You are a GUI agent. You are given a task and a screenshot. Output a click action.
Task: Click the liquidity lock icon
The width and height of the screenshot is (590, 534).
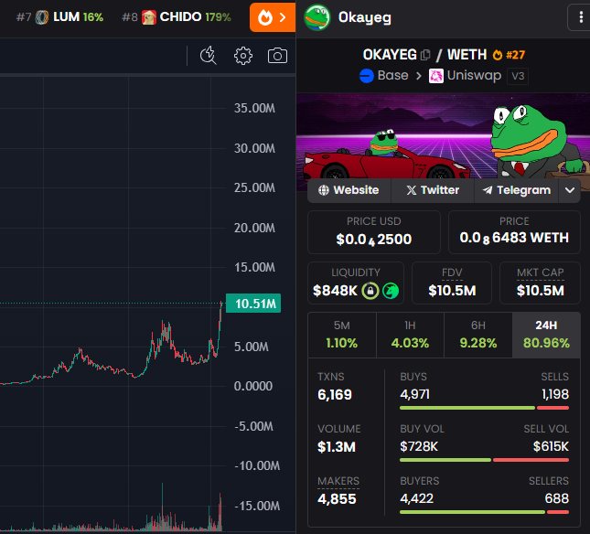tap(370, 291)
